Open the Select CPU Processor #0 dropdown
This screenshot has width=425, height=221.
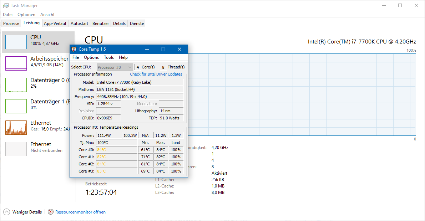point(115,67)
